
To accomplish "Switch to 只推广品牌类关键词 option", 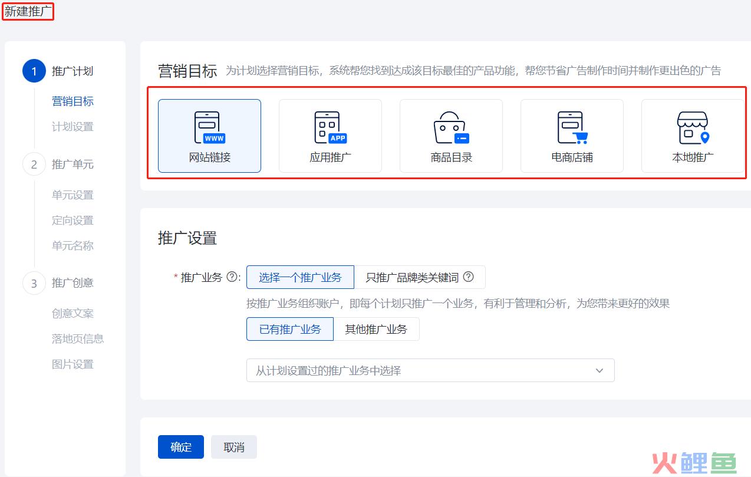I will pyautogui.click(x=420, y=277).
